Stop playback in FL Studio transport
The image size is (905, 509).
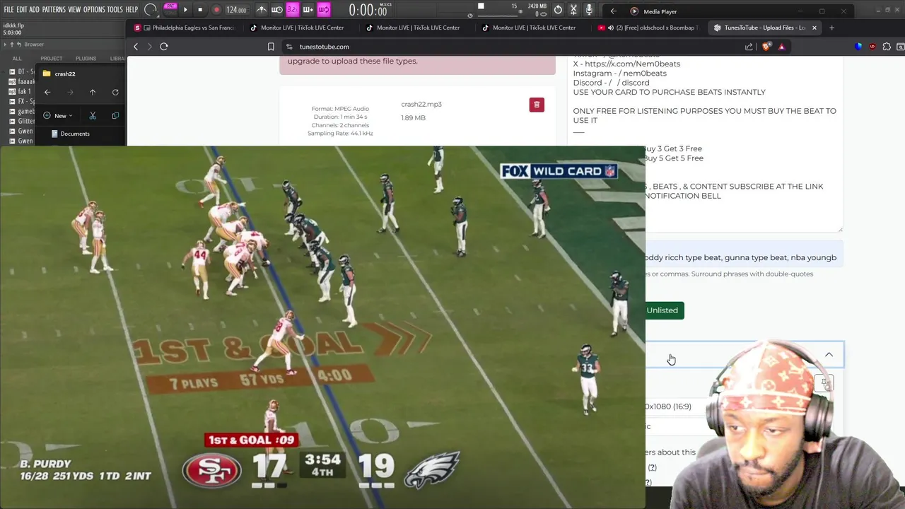[x=200, y=10]
